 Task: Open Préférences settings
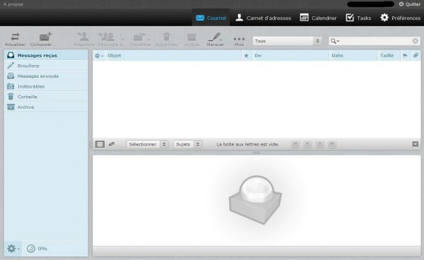click(x=400, y=18)
